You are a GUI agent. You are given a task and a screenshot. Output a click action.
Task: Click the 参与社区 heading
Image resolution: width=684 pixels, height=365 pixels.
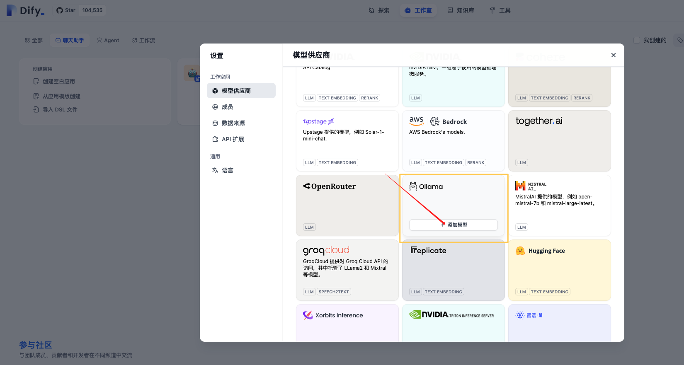[36, 345]
